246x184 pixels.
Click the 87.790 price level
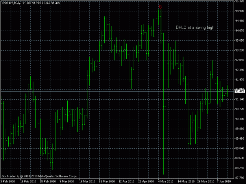pyautogui.click(x=240, y=178)
